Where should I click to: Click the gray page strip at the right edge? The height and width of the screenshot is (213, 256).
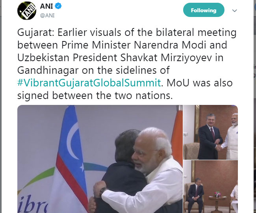(255, 106)
